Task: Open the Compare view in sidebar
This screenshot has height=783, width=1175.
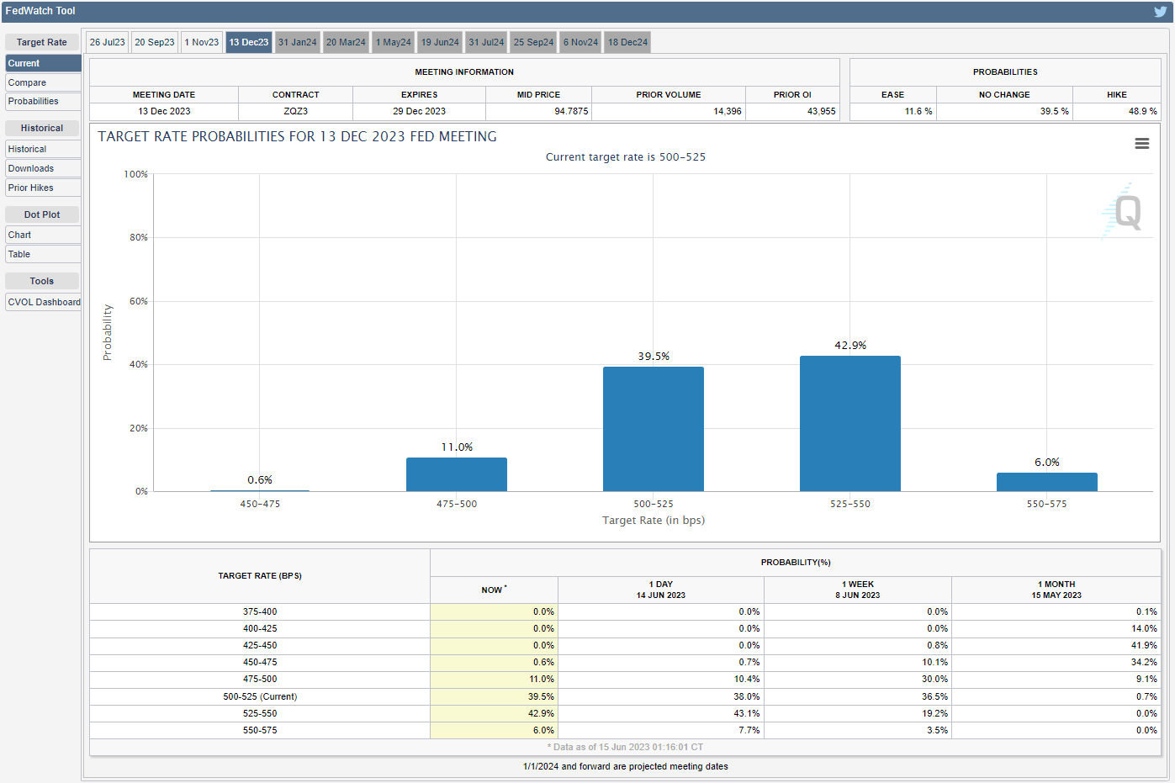Action: pyautogui.click(x=43, y=82)
